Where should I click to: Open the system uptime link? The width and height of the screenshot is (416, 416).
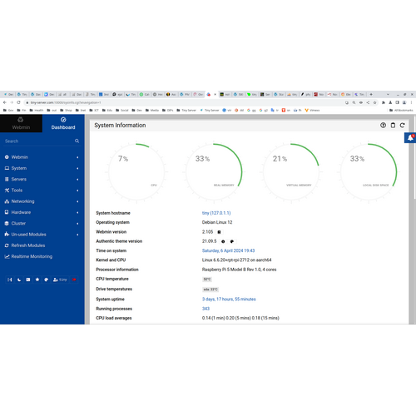coord(229,300)
